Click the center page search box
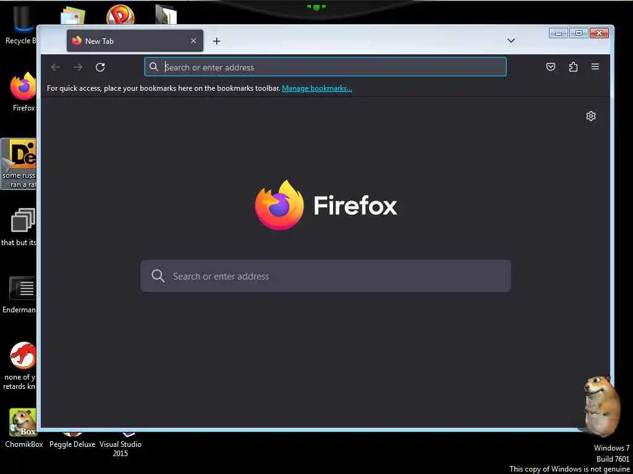 (326, 276)
